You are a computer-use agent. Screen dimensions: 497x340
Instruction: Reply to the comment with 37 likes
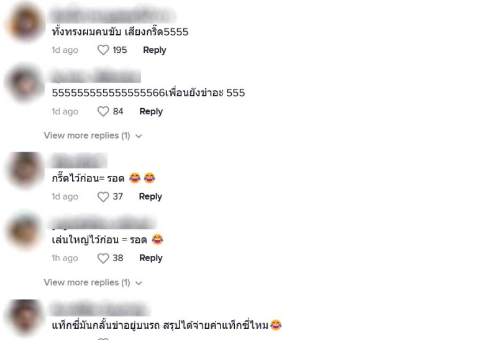coord(150,196)
